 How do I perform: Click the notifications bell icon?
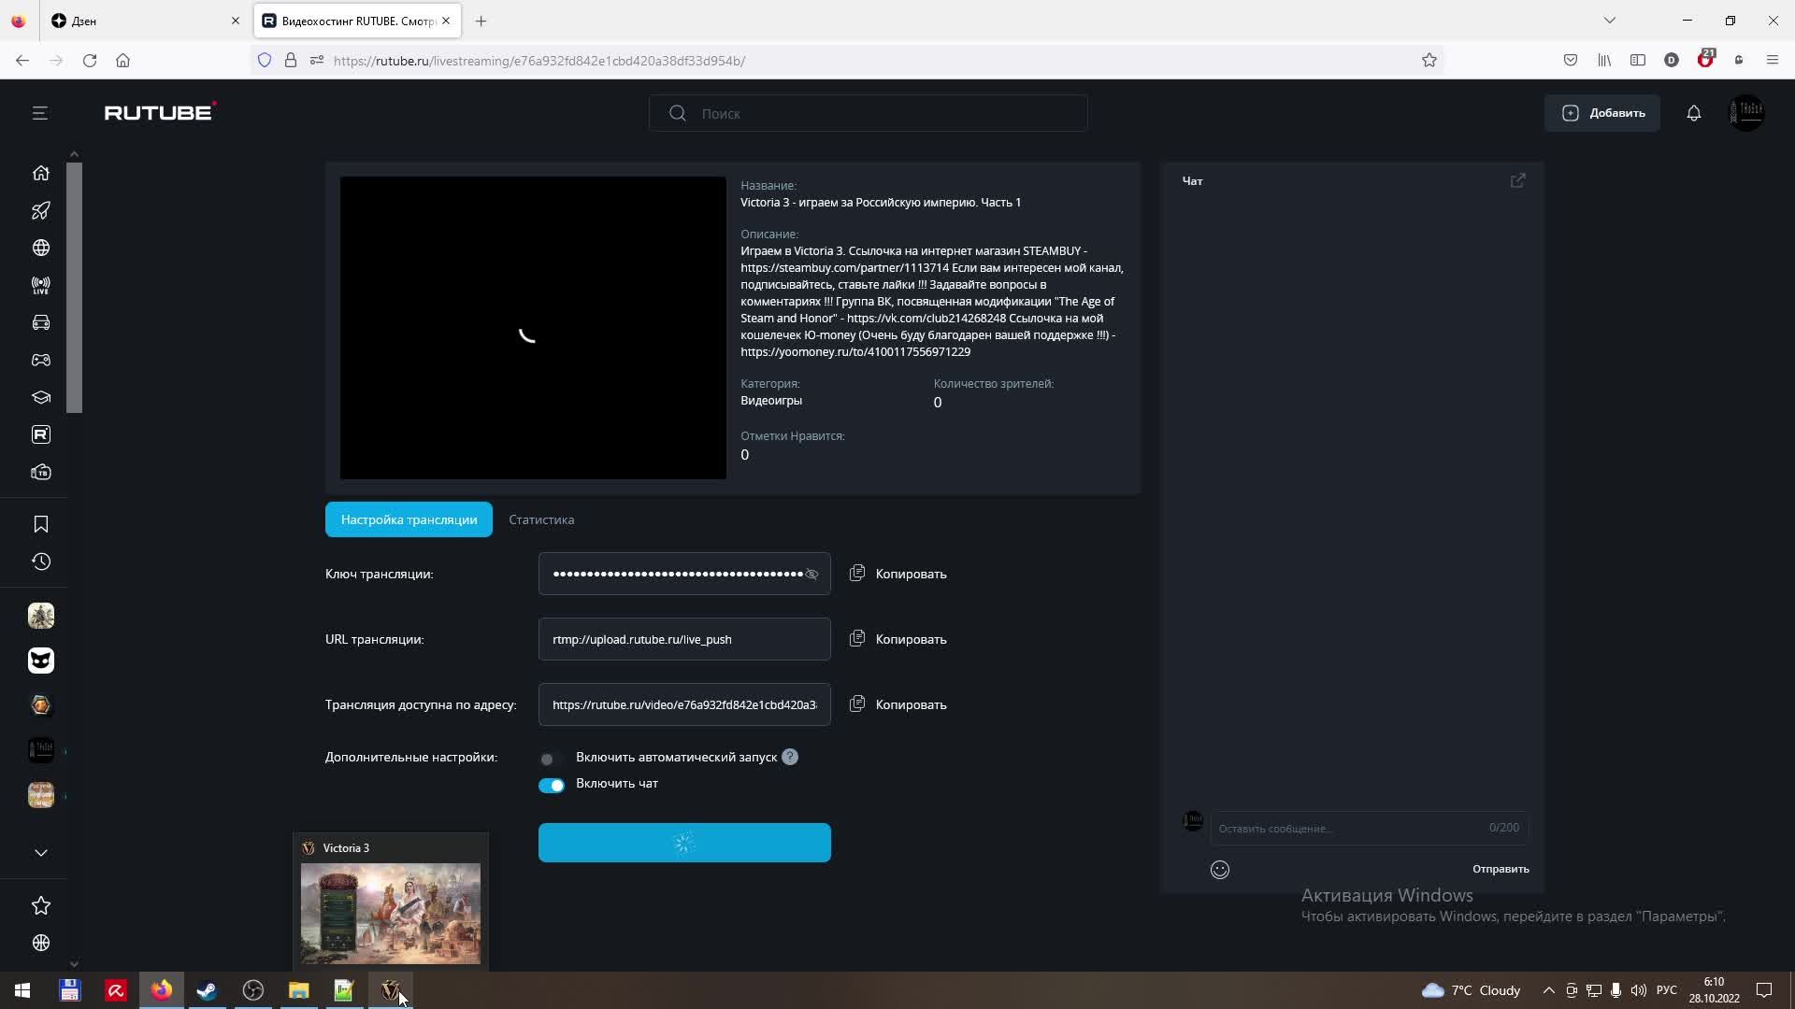point(1693,113)
